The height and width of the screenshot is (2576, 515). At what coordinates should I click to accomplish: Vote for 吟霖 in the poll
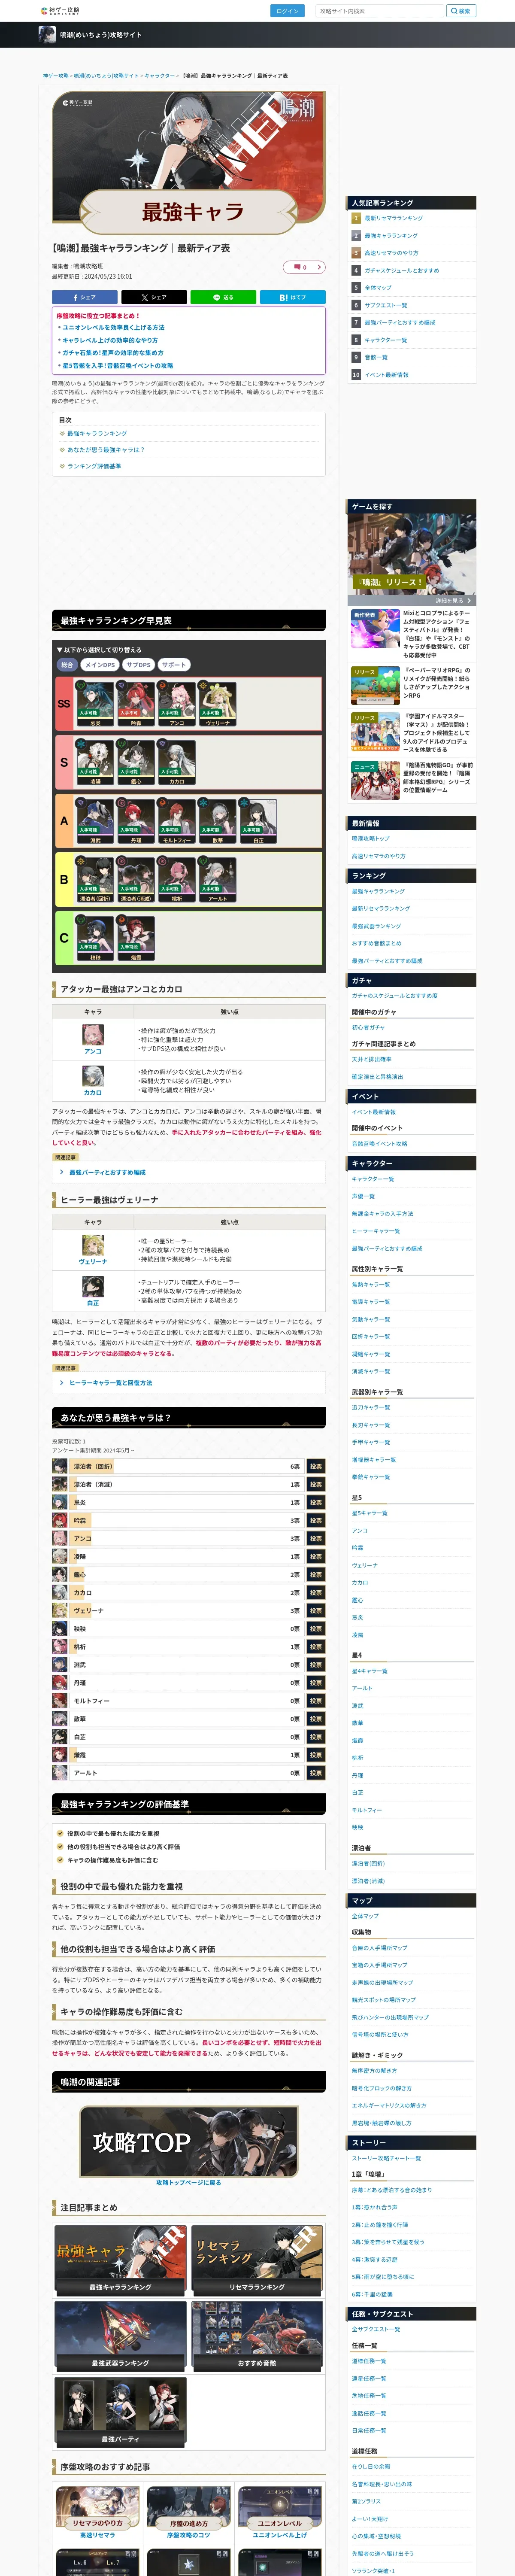(315, 1520)
